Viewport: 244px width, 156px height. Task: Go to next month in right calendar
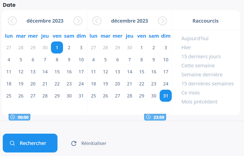162,21
